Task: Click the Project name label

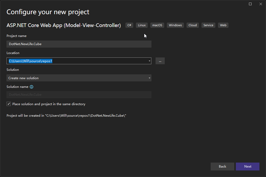Action: tap(17, 36)
